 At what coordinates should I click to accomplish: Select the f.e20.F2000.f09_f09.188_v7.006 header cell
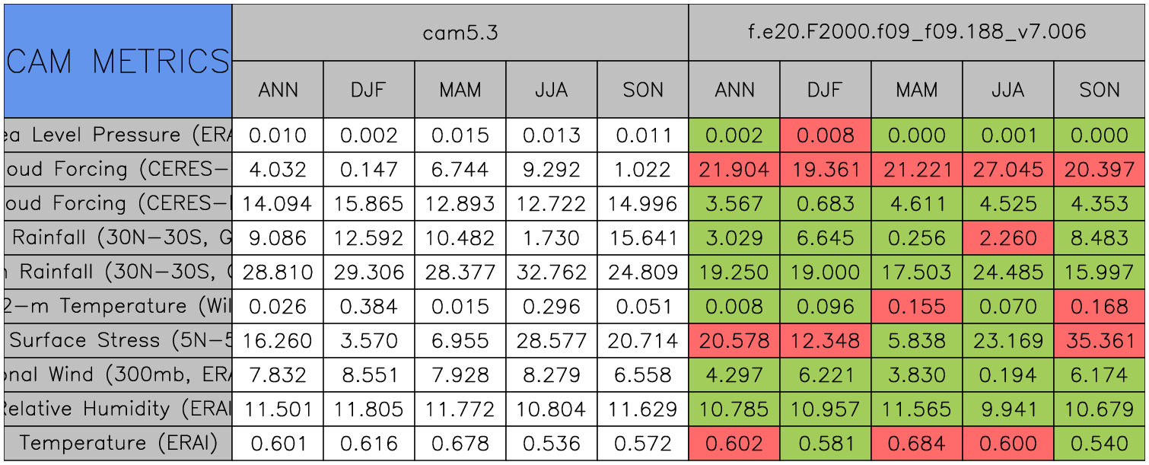click(x=917, y=33)
